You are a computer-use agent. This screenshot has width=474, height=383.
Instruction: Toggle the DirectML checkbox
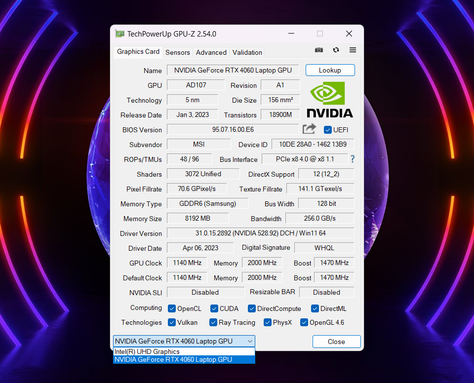point(315,308)
